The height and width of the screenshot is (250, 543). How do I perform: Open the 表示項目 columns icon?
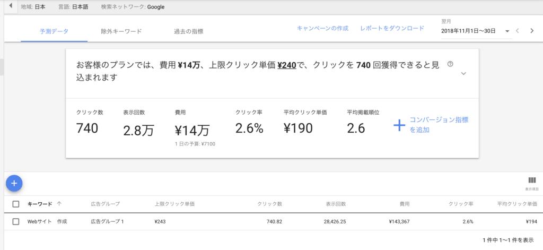[x=532, y=180]
